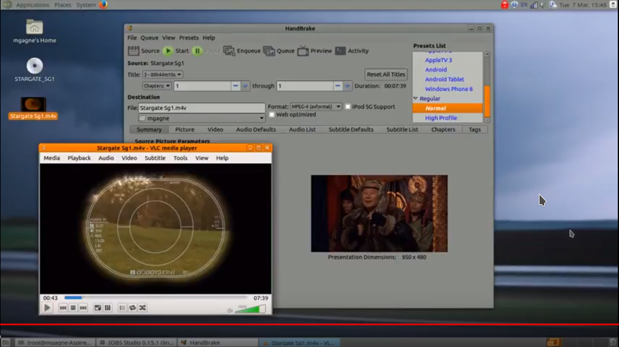Open the Preview TV icon
The width and height of the screenshot is (619, 347).
pos(303,51)
